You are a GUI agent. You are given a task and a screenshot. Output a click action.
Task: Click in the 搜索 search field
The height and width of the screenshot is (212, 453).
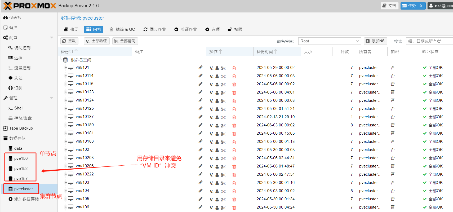(429, 41)
